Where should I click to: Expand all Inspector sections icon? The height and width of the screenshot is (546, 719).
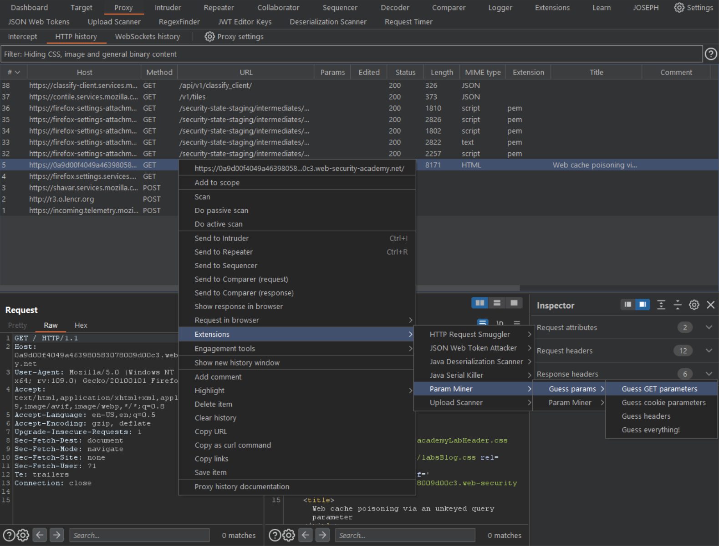pyautogui.click(x=661, y=305)
